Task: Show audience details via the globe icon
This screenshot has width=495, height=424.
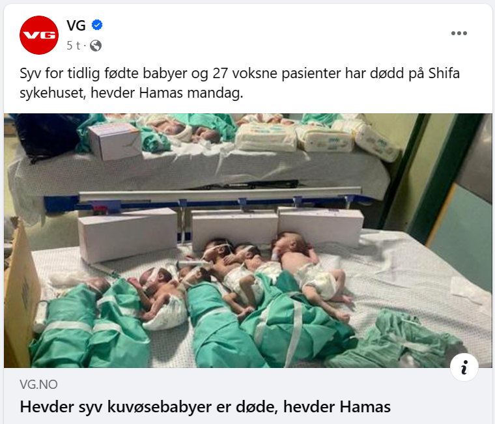Action: (x=96, y=46)
